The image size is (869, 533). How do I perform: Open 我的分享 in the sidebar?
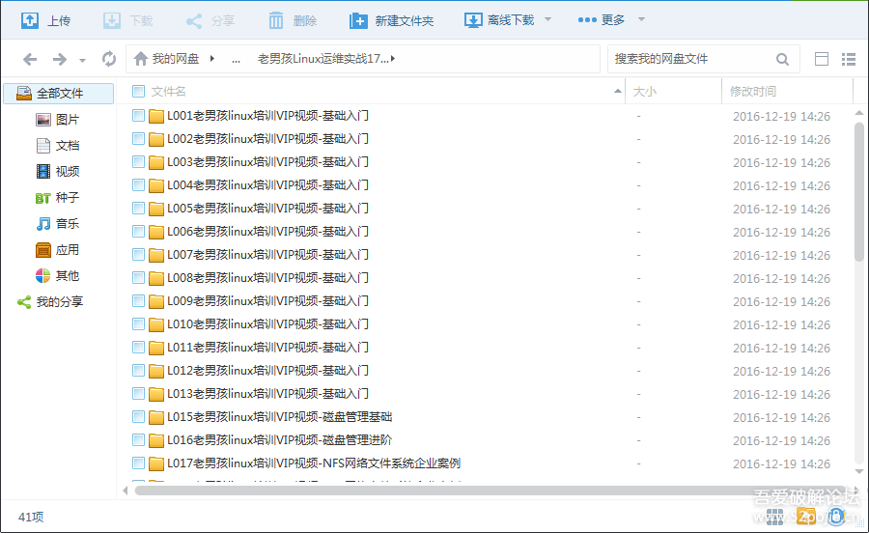tap(59, 302)
